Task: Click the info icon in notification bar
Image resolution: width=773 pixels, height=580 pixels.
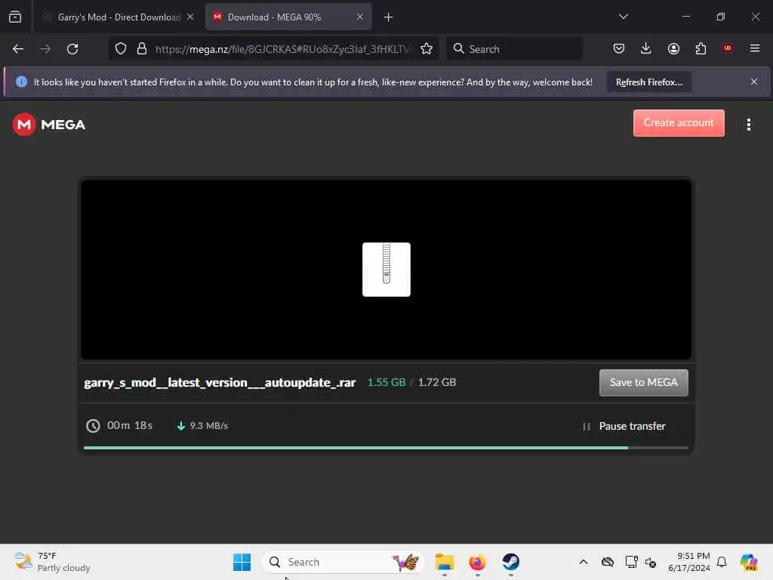Action: 21,82
